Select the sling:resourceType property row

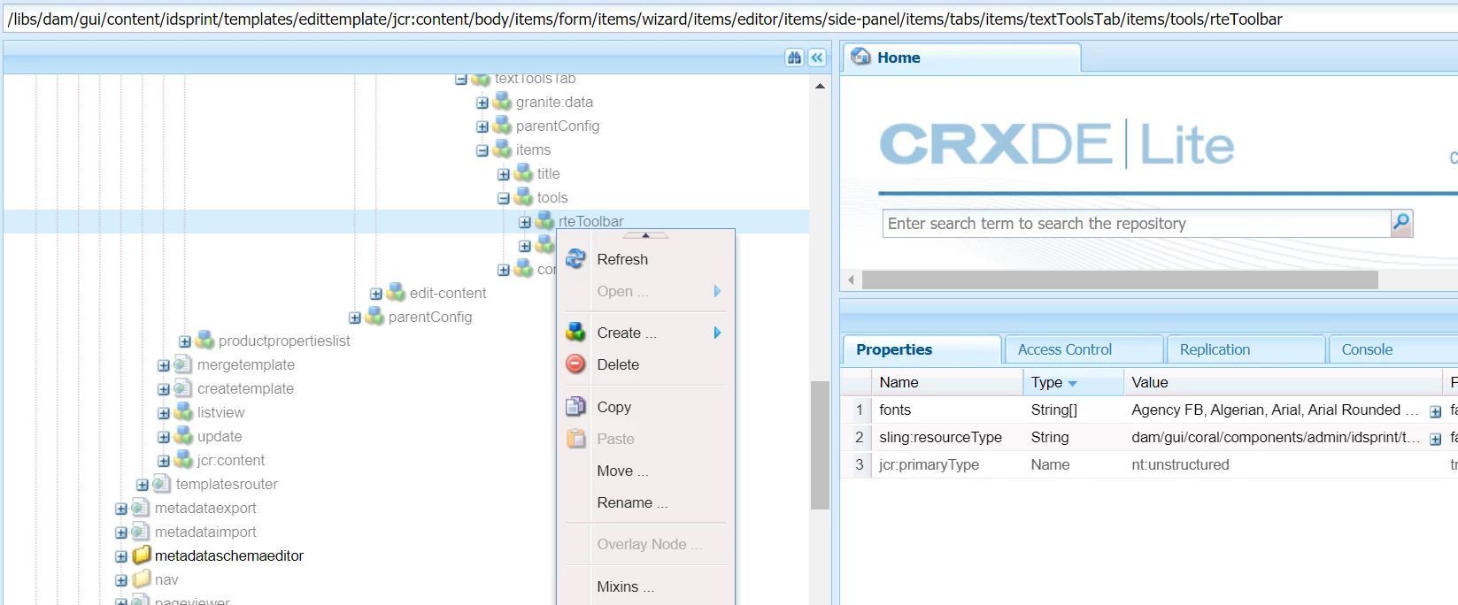(1149, 437)
